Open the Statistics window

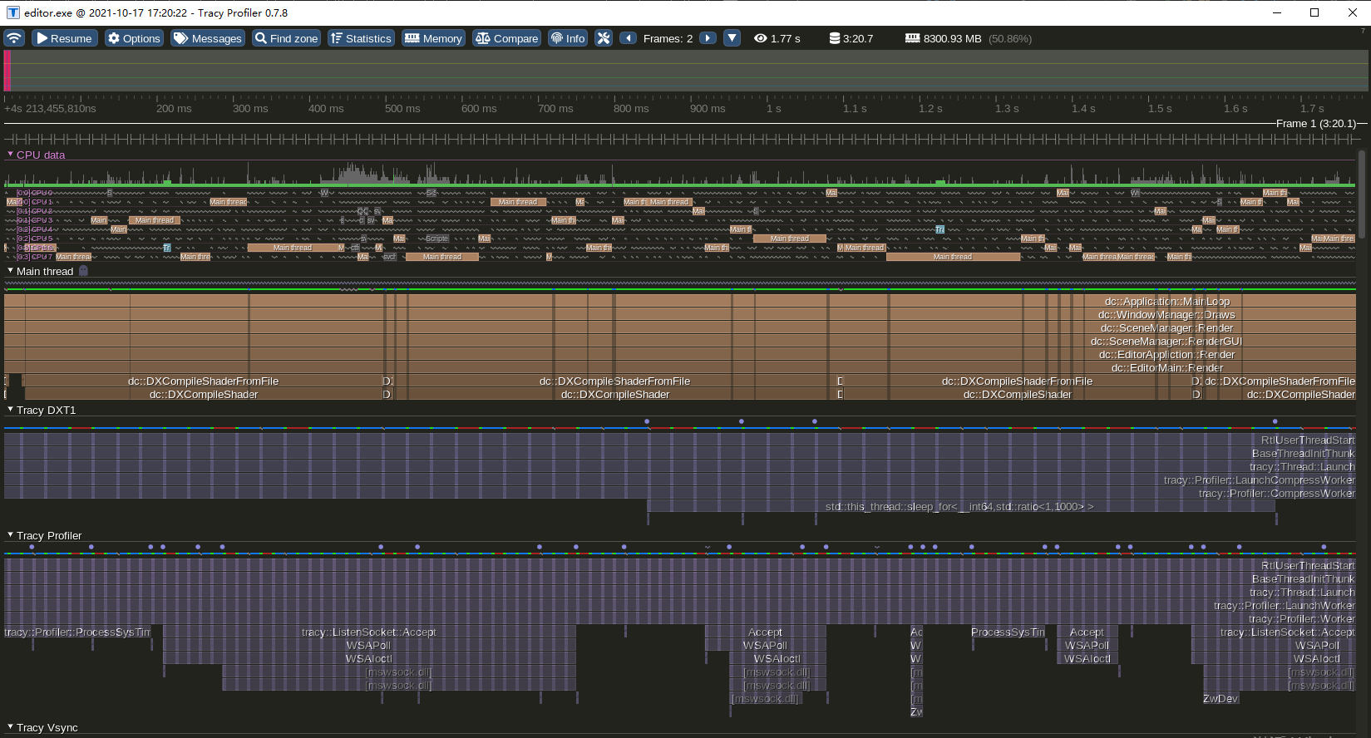(361, 38)
